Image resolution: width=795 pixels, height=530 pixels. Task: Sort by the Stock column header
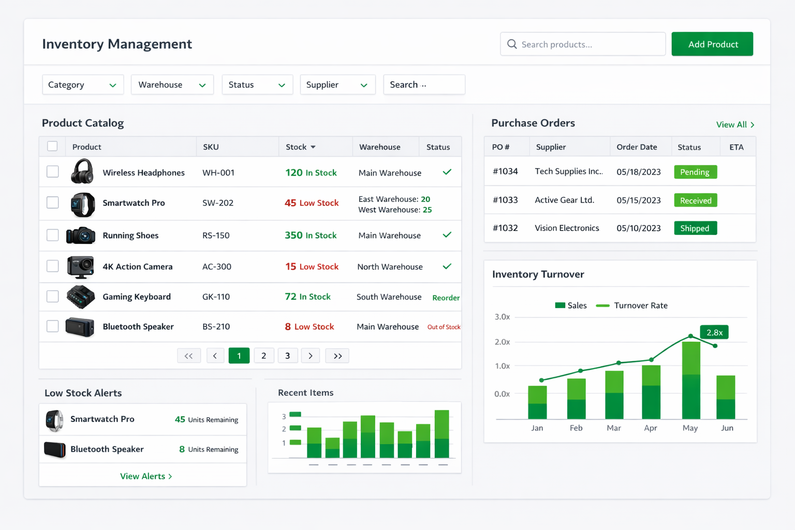click(x=301, y=147)
